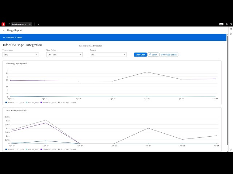233x174 pixels.
Task: Select the Details breadcrumb
Action: coord(19,37)
